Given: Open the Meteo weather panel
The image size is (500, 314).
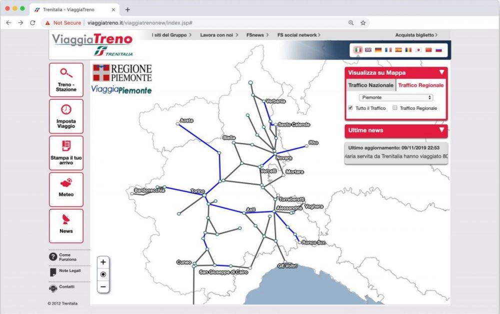Looking at the screenshot, I should point(66,189).
